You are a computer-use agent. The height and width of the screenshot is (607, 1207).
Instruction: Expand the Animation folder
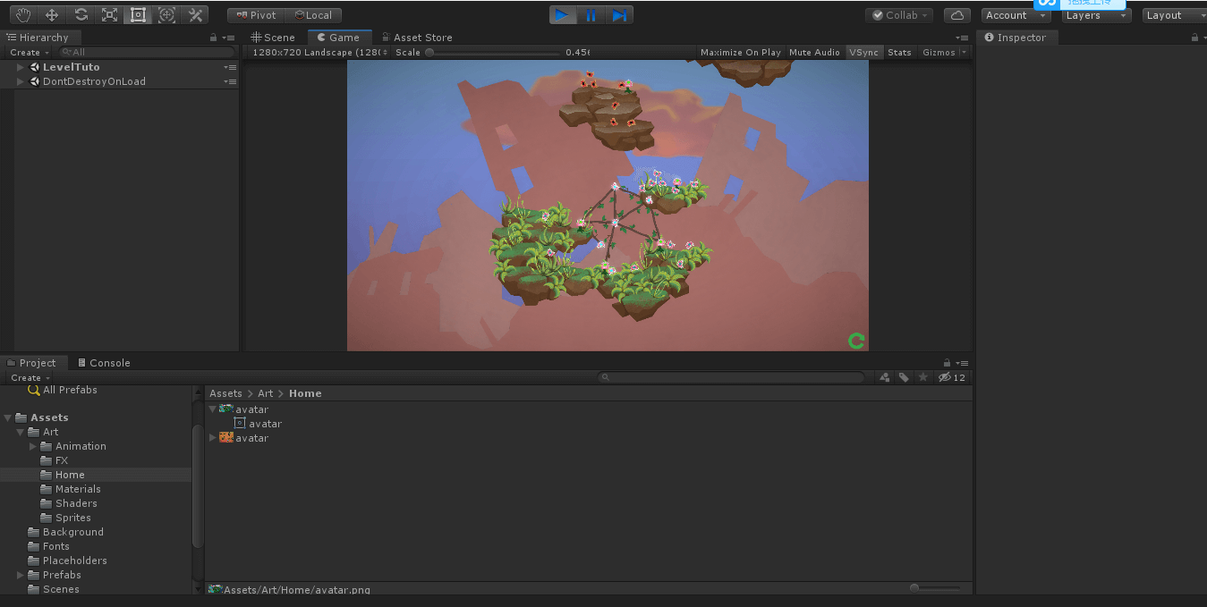point(33,446)
